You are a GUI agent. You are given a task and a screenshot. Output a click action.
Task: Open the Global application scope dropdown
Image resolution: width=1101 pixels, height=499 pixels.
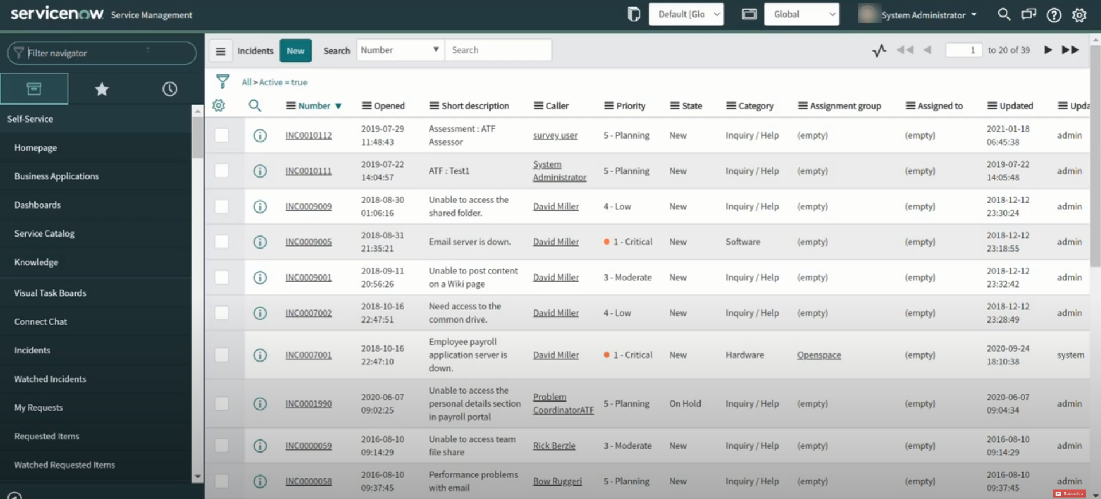coord(801,14)
